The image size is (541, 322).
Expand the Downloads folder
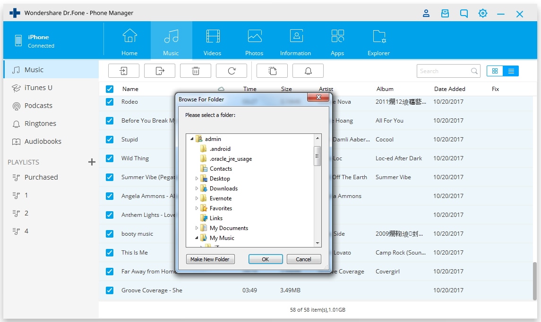coord(197,189)
